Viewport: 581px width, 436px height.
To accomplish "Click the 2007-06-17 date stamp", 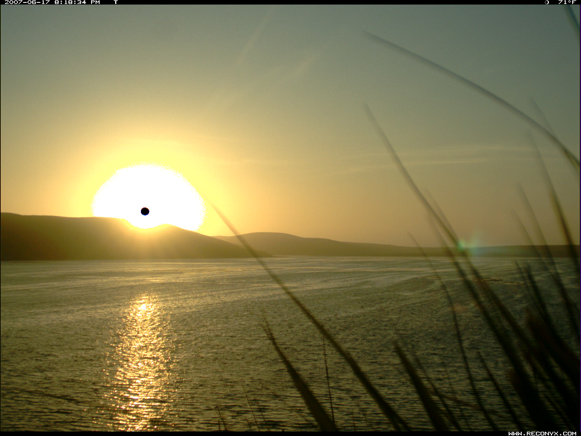I will (27, 2).
